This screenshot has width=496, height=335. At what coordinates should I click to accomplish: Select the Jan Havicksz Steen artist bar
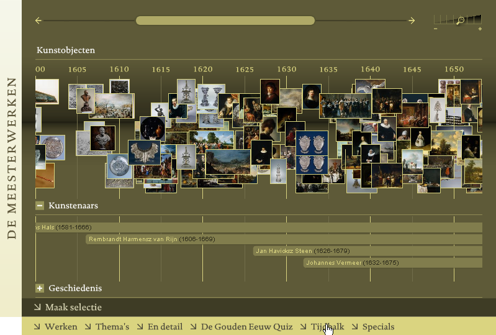pos(367,250)
